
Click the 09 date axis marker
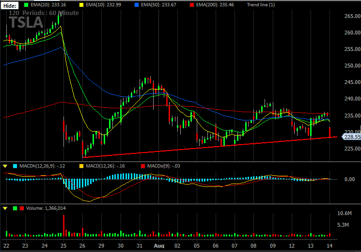tap(273, 245)
